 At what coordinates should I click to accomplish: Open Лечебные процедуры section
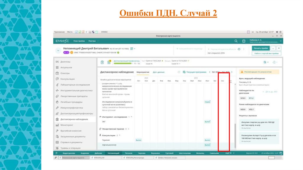tap(71, 102)
